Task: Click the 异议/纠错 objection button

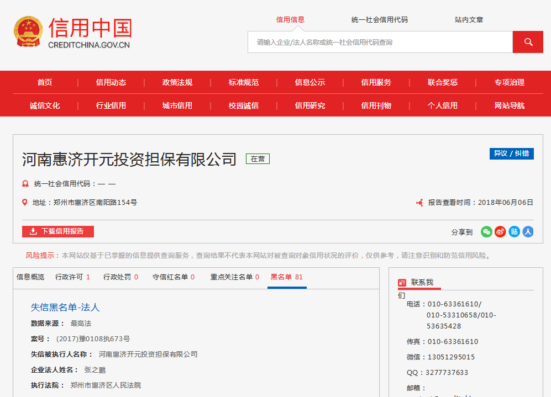Action: (x=511, y=153)
